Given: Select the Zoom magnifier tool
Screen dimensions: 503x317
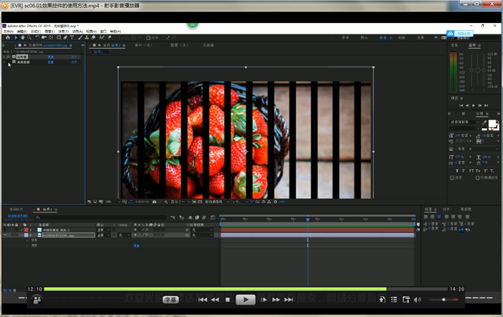Looking at the screenshot, I should tap(29, 38).
